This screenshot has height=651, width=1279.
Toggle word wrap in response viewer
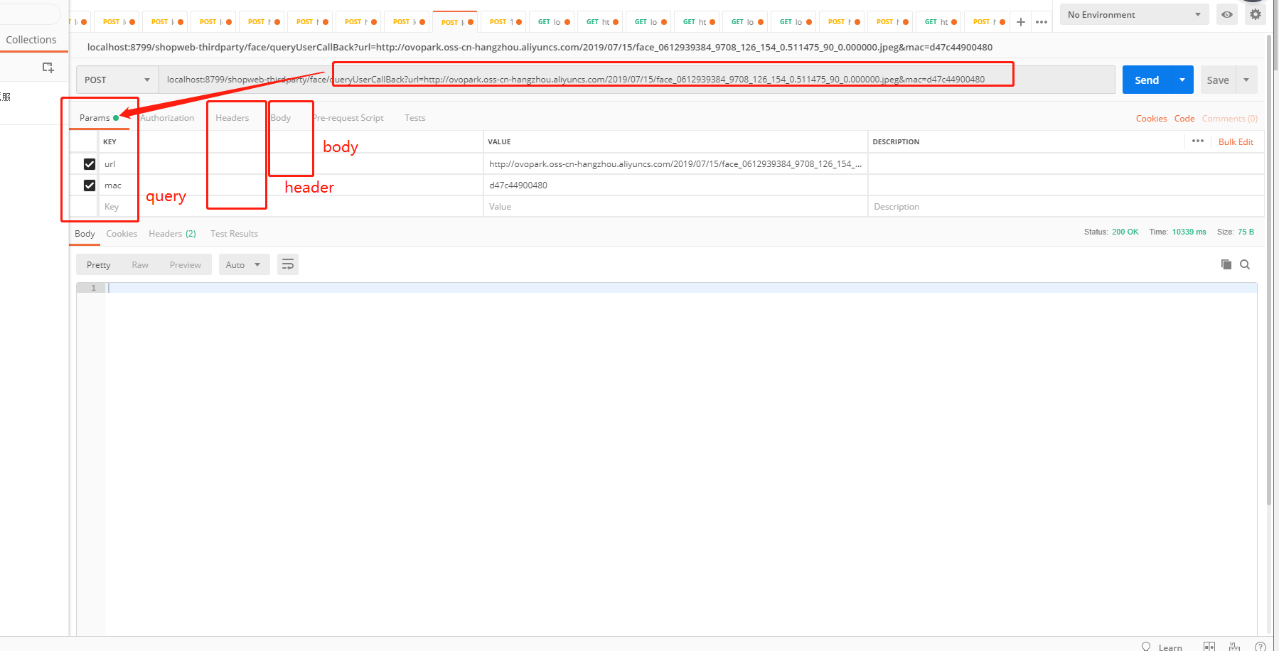(287, 264)
